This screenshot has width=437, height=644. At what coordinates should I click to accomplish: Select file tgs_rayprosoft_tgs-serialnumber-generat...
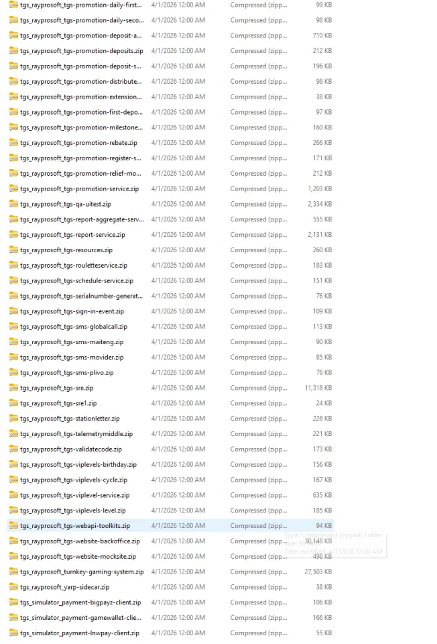pos(81,296)
